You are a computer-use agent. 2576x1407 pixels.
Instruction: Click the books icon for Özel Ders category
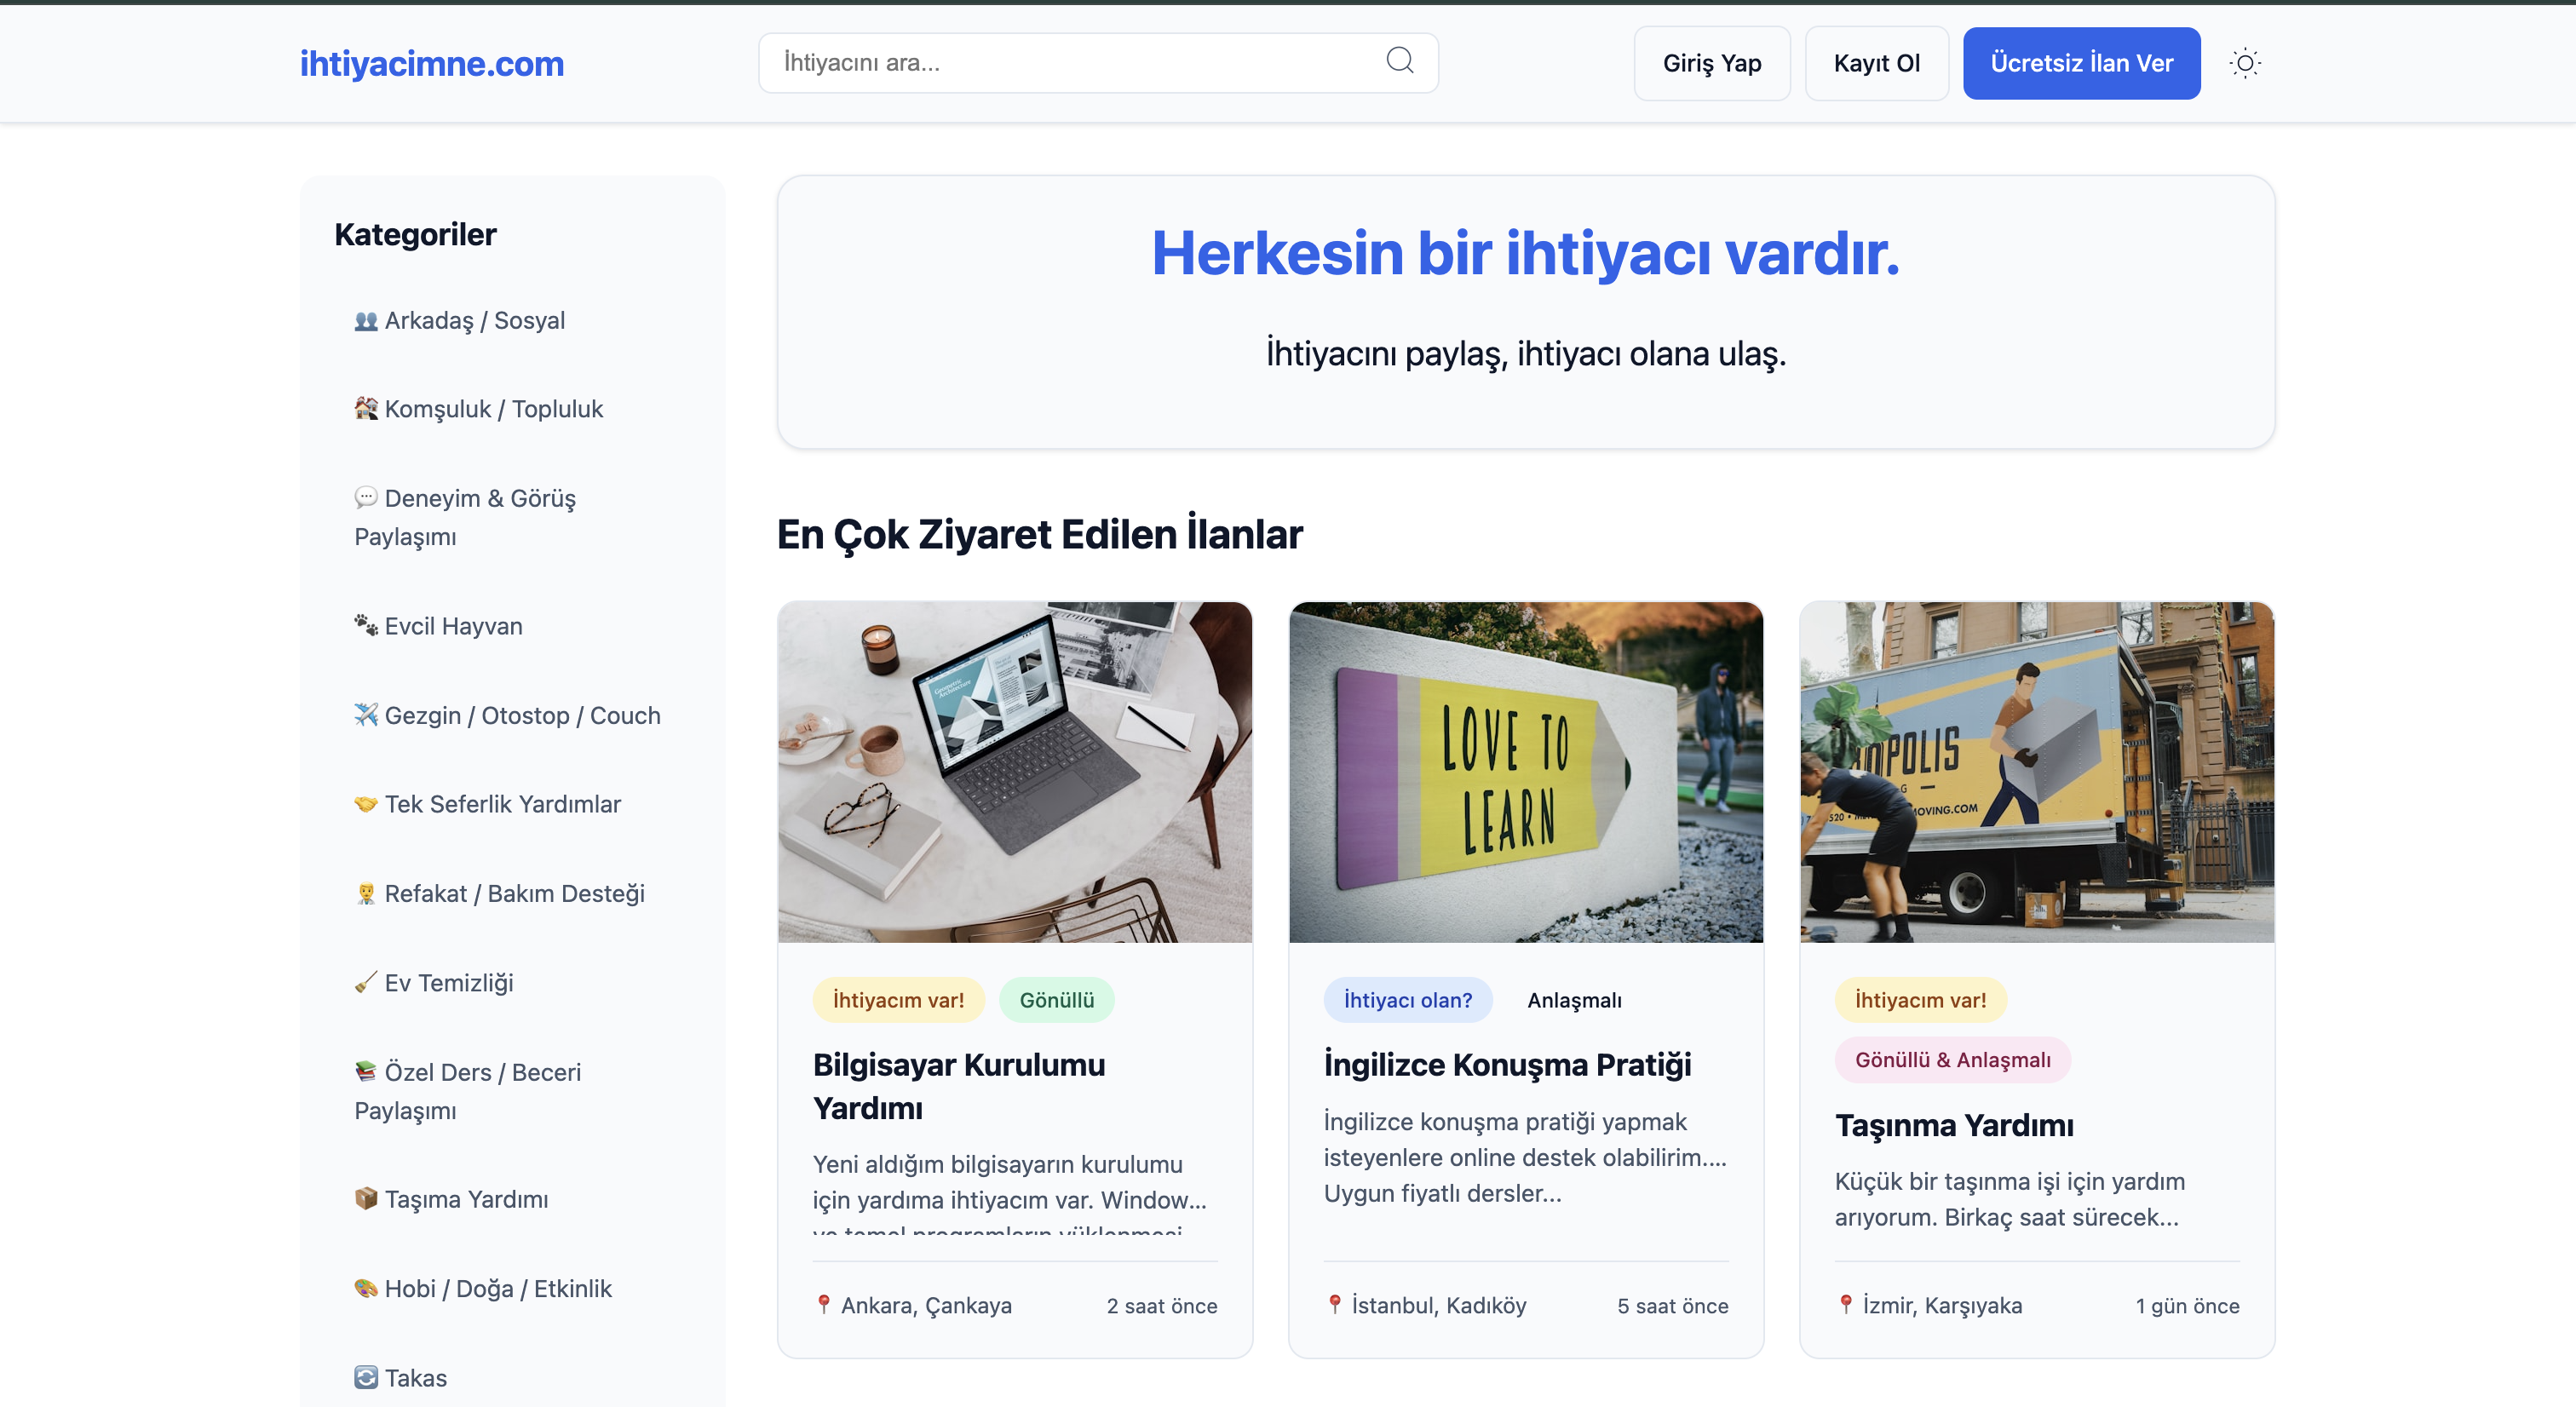[366, 1071]
